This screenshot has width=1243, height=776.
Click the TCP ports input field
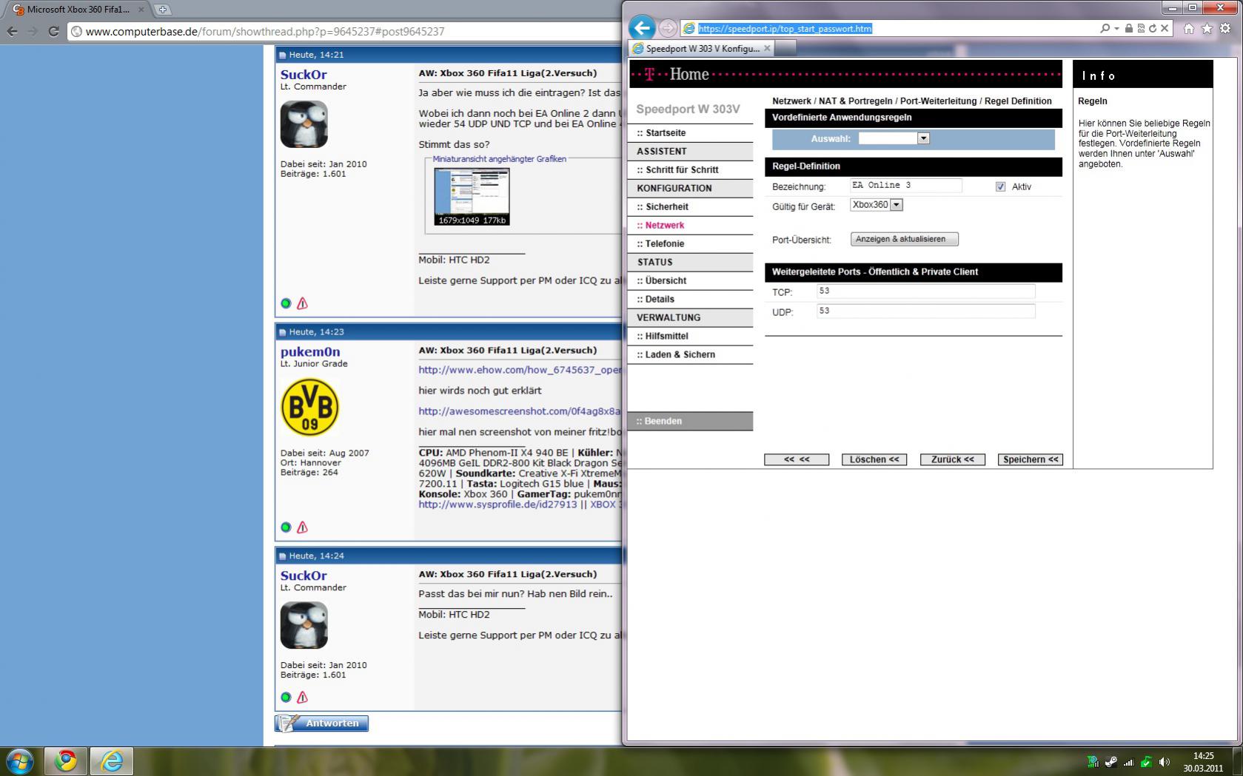point(925,291)
